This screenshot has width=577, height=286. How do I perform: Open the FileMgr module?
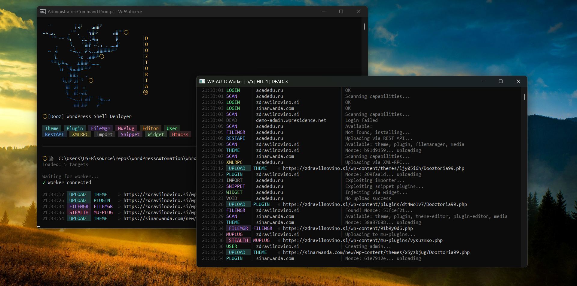click(x=101, y=128)
